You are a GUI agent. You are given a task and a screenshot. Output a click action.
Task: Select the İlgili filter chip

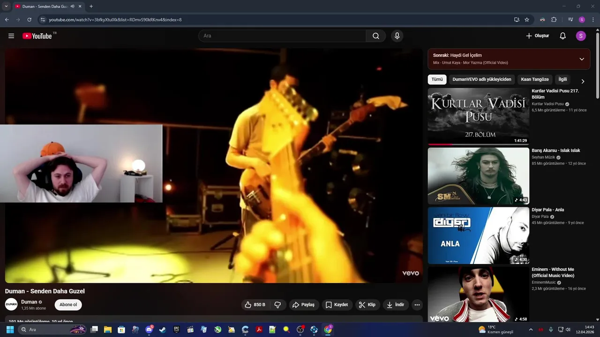click(562, 80)
